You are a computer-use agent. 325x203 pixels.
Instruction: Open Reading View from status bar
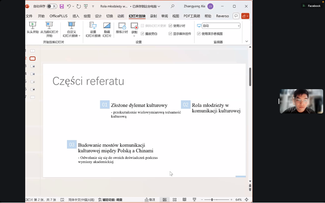(184, 199)
